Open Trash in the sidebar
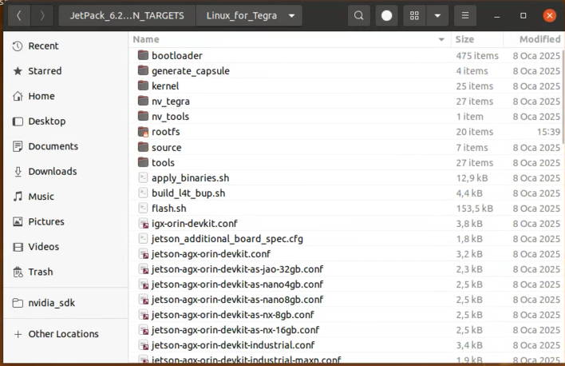Viewport: 565px width, 366px height. tap(65, 272)
